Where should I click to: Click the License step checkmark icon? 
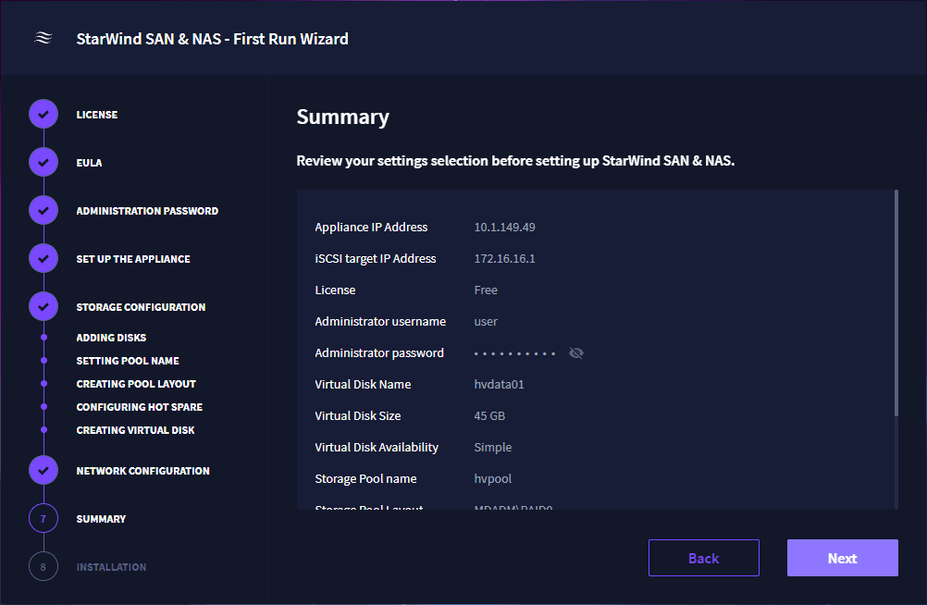click(43, 114)
